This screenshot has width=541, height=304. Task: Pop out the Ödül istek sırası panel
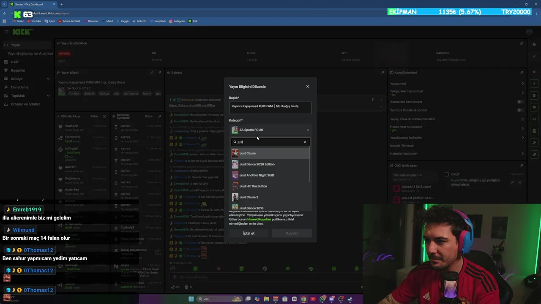pos(522,166)
